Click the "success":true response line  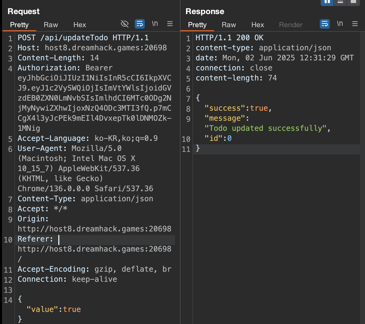tap(238, 108)
